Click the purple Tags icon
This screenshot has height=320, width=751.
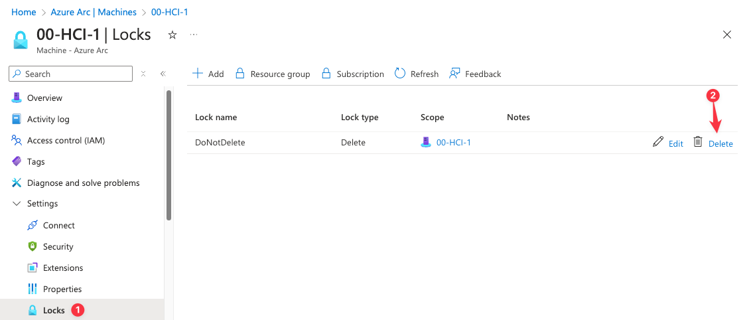pos(17,161)
